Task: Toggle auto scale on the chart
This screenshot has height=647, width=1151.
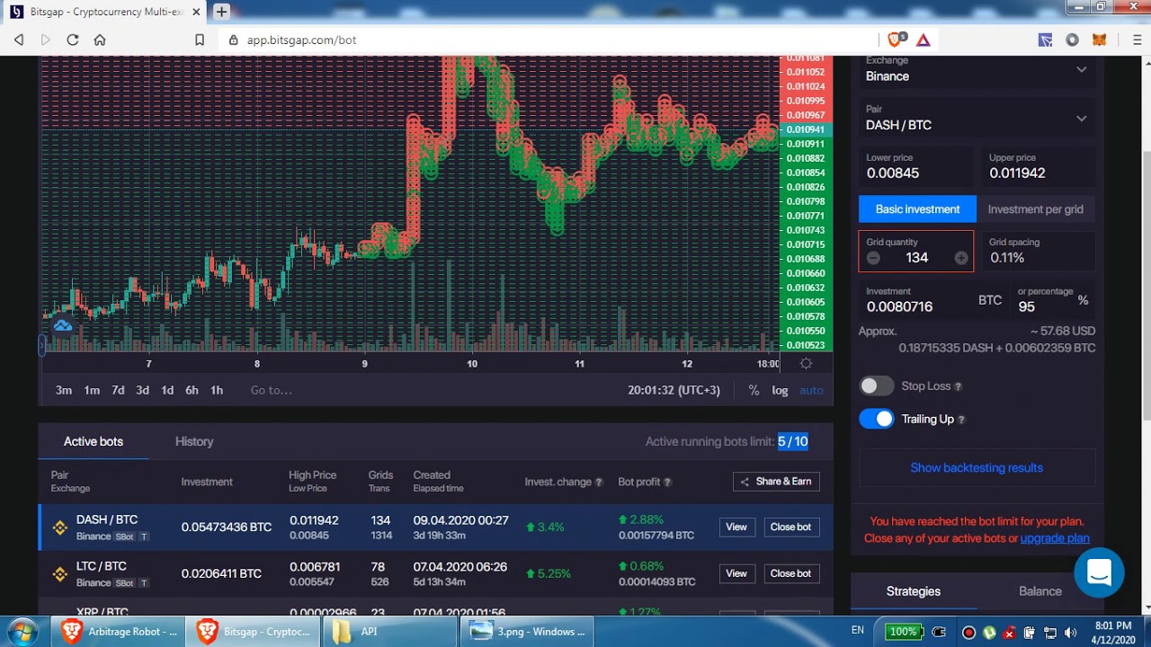Action: [x=811, y=390]
